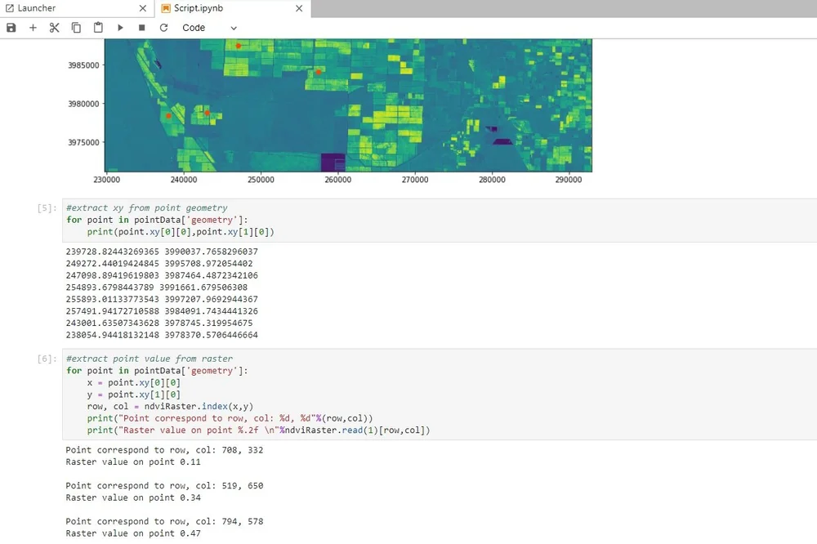Cut the selected cells

click(54, 27)
